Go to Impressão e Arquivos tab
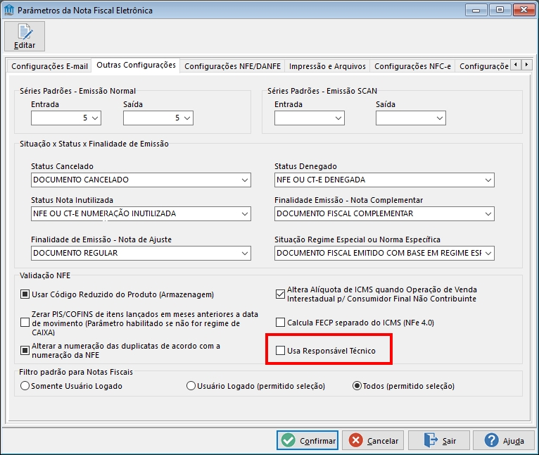 coord(327,66)
